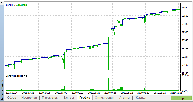Image resolution: width=193 pixels, height=102 pixels.
Task: Open the Параметры tab
Action: (x=50, y=98)
